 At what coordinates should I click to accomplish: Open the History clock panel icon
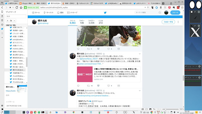(x=2, y=25)
